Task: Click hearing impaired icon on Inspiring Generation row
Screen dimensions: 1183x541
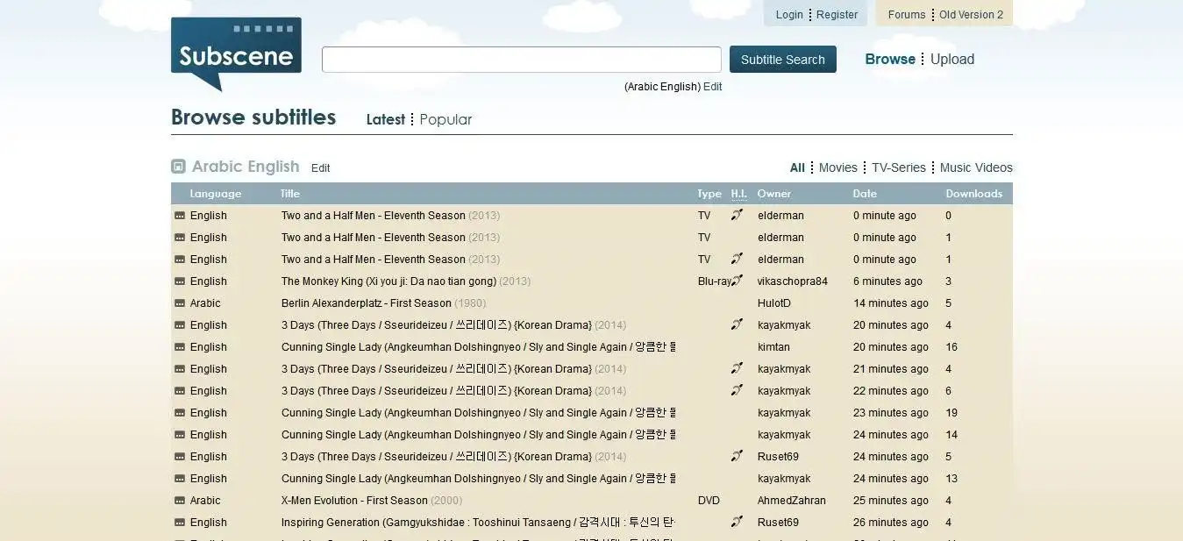Action: click(x=738, y=522)
